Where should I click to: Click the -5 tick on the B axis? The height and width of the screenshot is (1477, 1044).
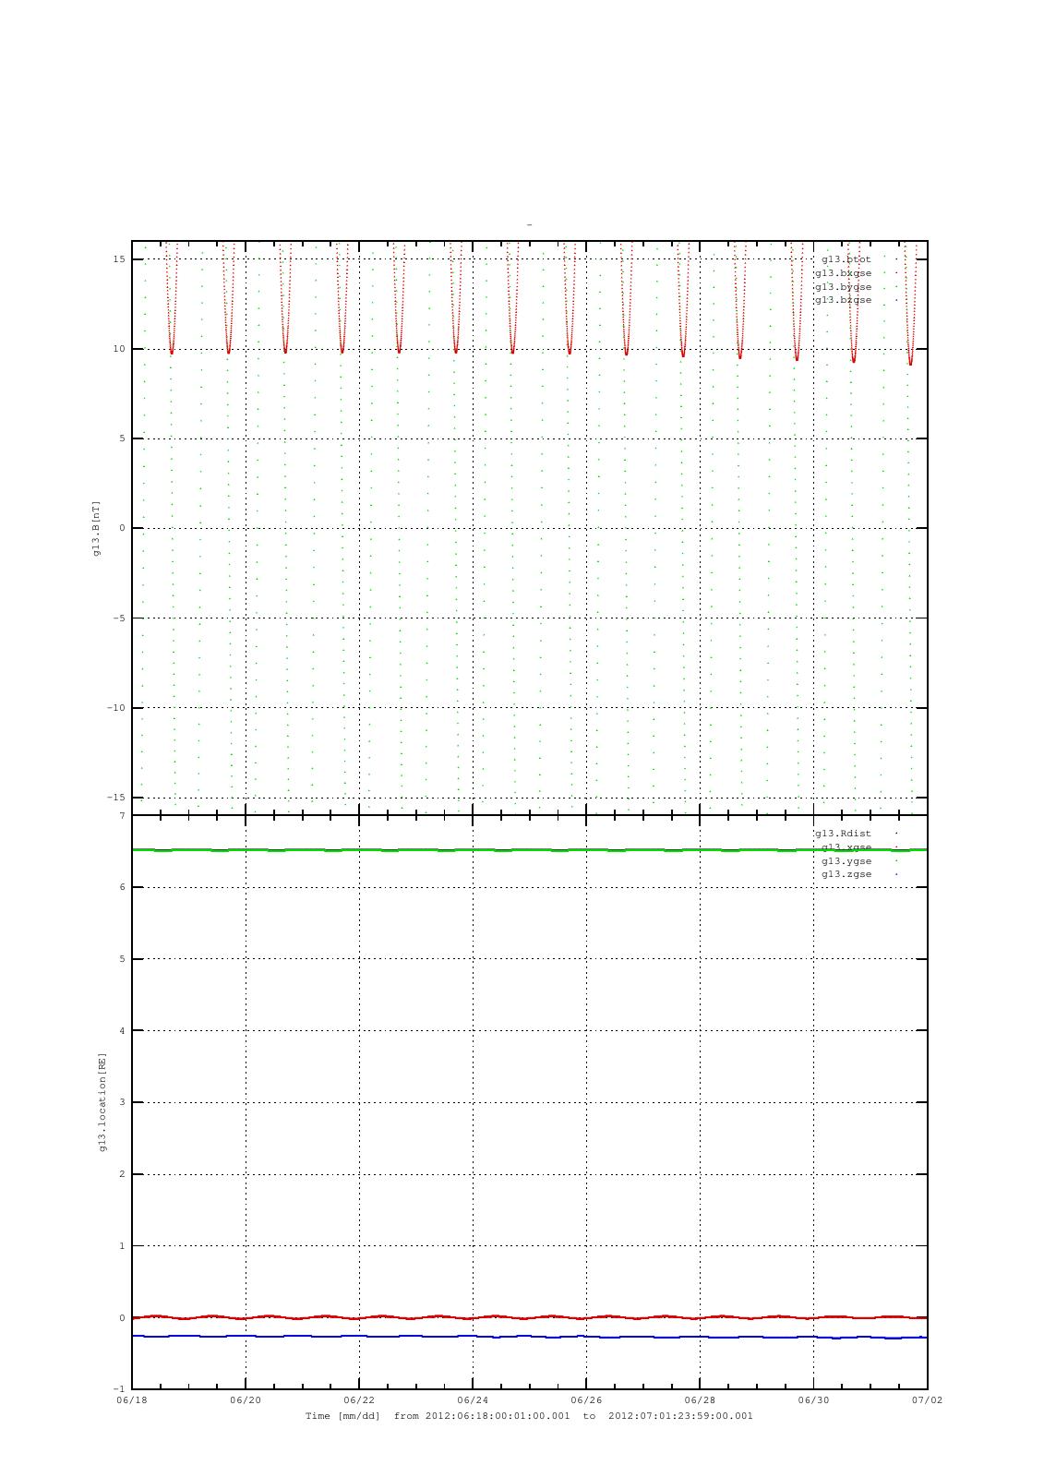pyautogui.click(x=119, y=618)
